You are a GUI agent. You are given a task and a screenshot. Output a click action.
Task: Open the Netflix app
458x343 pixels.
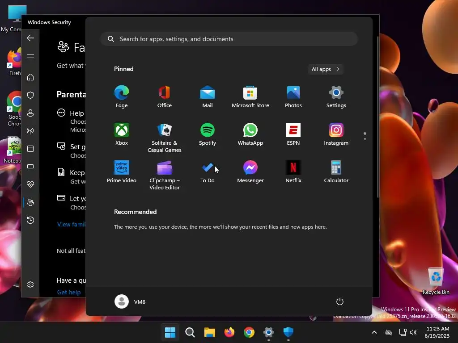click(293, 172)
